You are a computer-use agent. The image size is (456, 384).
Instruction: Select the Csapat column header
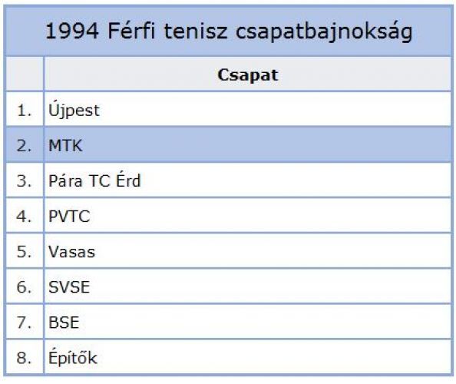[248, 74]
